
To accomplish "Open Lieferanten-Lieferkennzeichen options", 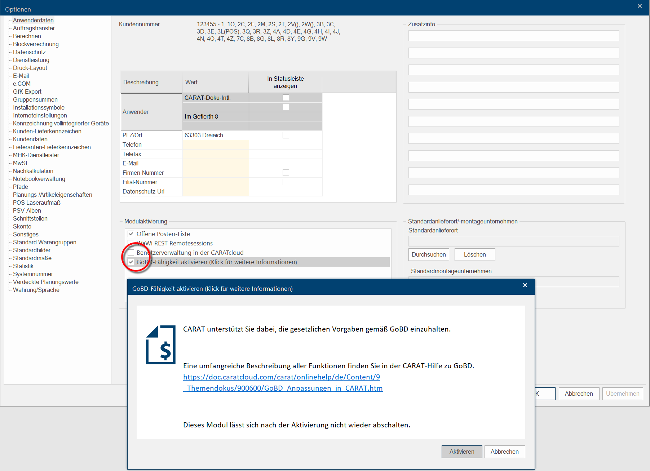I will [52, 147].
